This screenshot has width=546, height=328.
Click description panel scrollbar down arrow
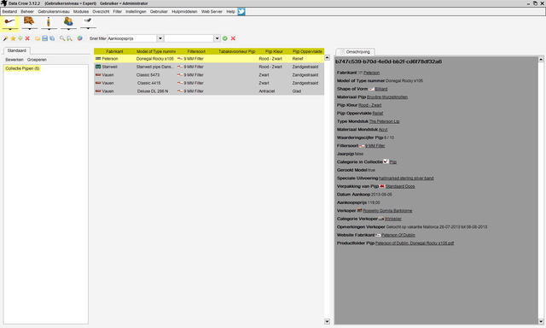[541, 321]
